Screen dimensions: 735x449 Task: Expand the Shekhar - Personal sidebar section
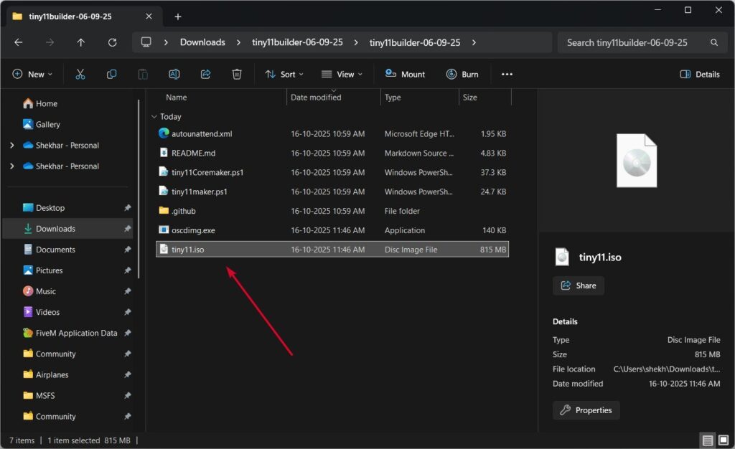point(12,145)
